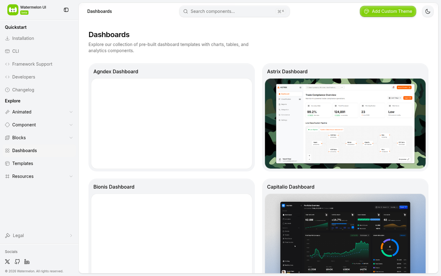Click the Search components field
Screen dimensions: 441x276
click(234, 11)
